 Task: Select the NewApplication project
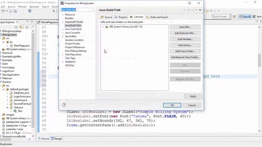[11, 75]
